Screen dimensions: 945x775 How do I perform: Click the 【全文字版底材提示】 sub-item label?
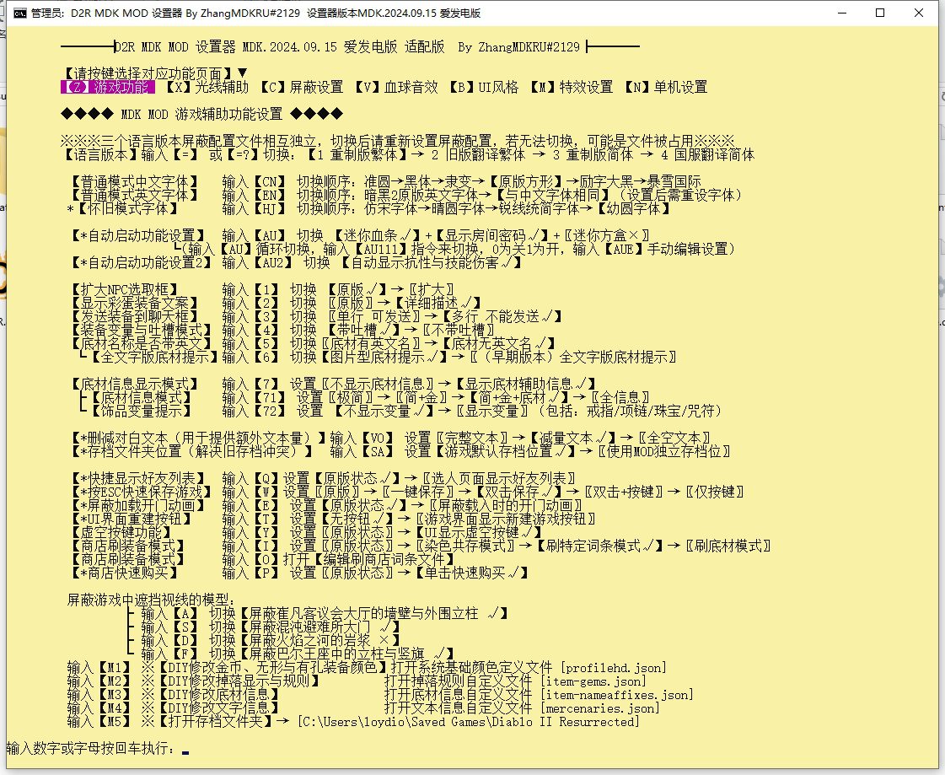[x=154, y=357]
